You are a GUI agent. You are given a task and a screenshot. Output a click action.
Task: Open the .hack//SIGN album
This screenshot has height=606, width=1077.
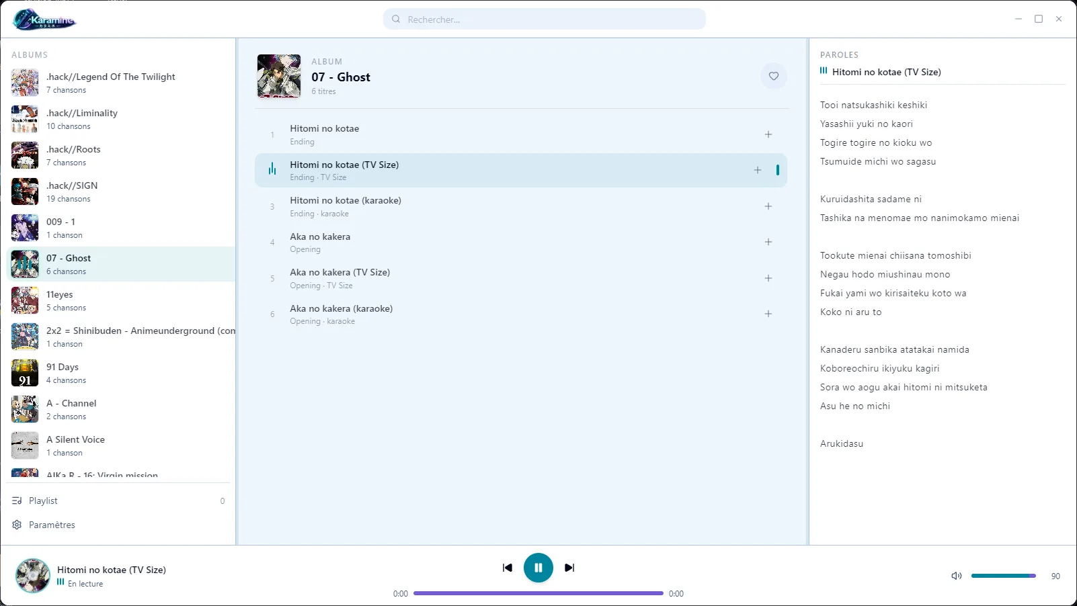121,191
